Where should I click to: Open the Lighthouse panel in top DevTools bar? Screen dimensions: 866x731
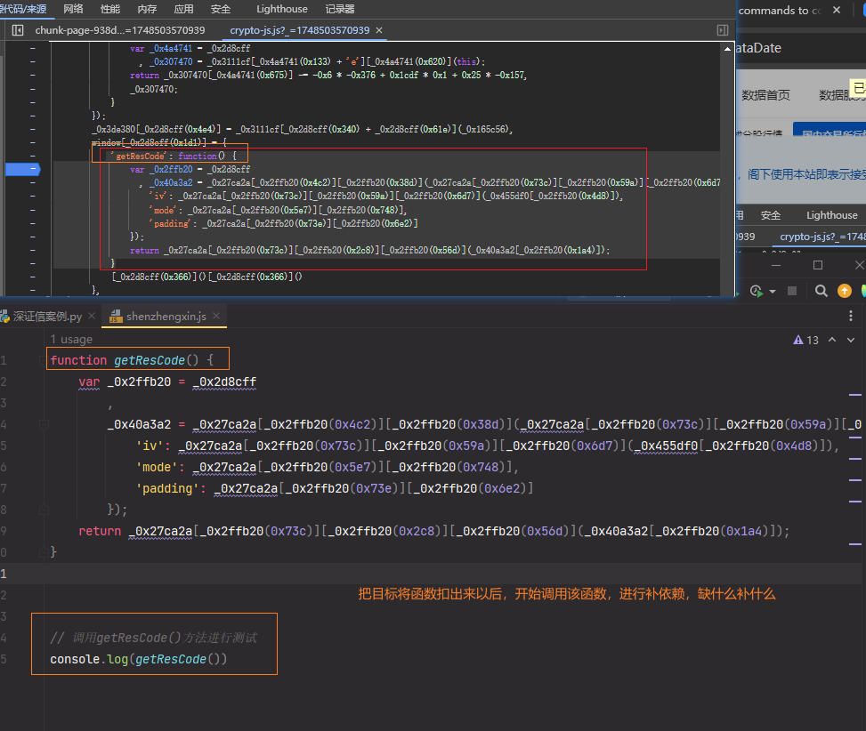[281, 9]
